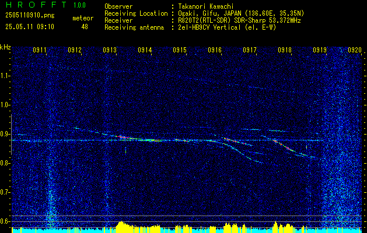Click the 0917 time marker
The image size is (367, 233).
[x=250, y=50]
